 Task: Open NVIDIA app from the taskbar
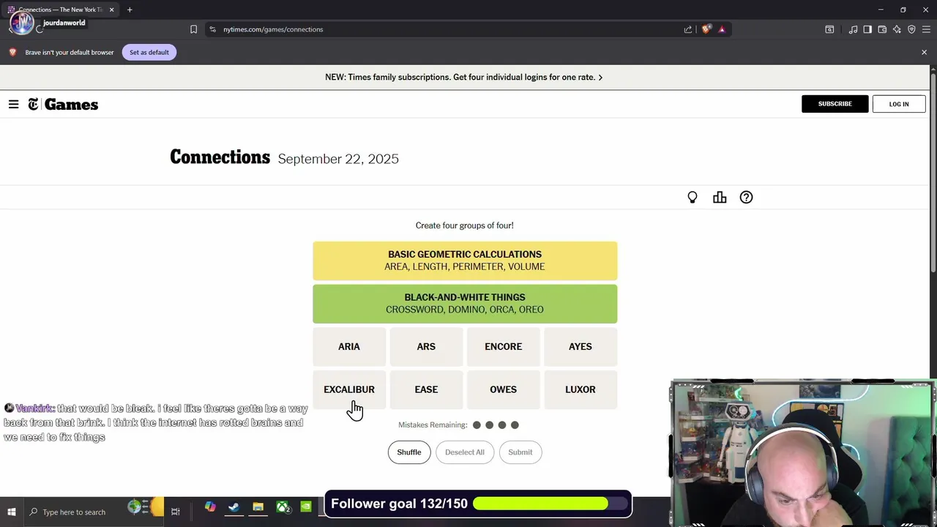(x=306, y=507)
